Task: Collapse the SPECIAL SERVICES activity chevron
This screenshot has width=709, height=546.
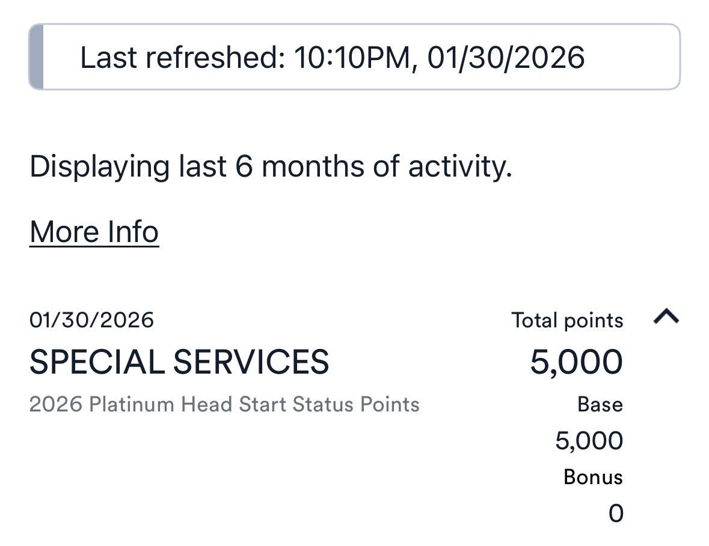Action: click(666, 316)
